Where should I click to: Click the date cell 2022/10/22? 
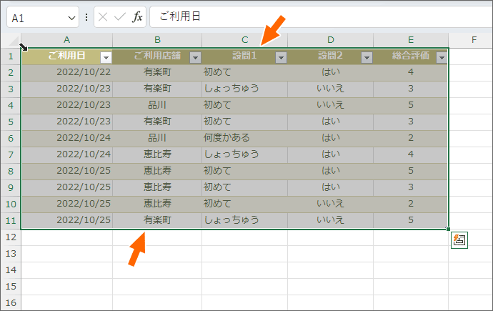66,72
